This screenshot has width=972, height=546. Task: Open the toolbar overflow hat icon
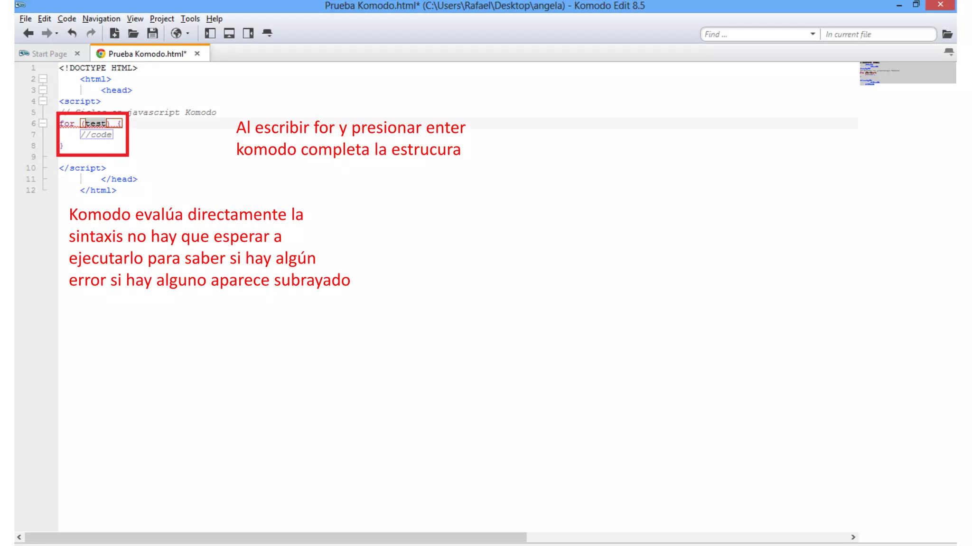(267, 33)
